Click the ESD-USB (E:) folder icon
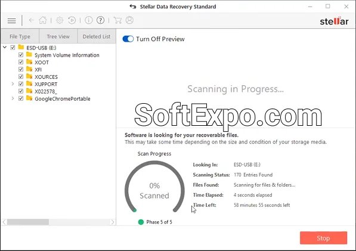This screenshot has height=251, width=356. point(21,47)
